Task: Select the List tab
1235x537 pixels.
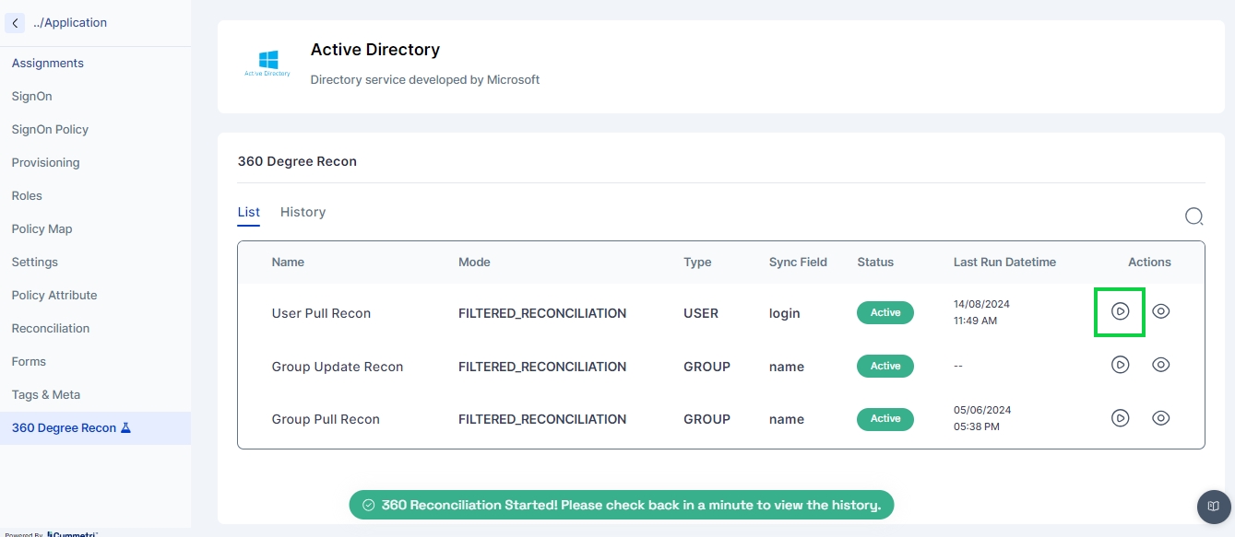Action: [248, 212]
